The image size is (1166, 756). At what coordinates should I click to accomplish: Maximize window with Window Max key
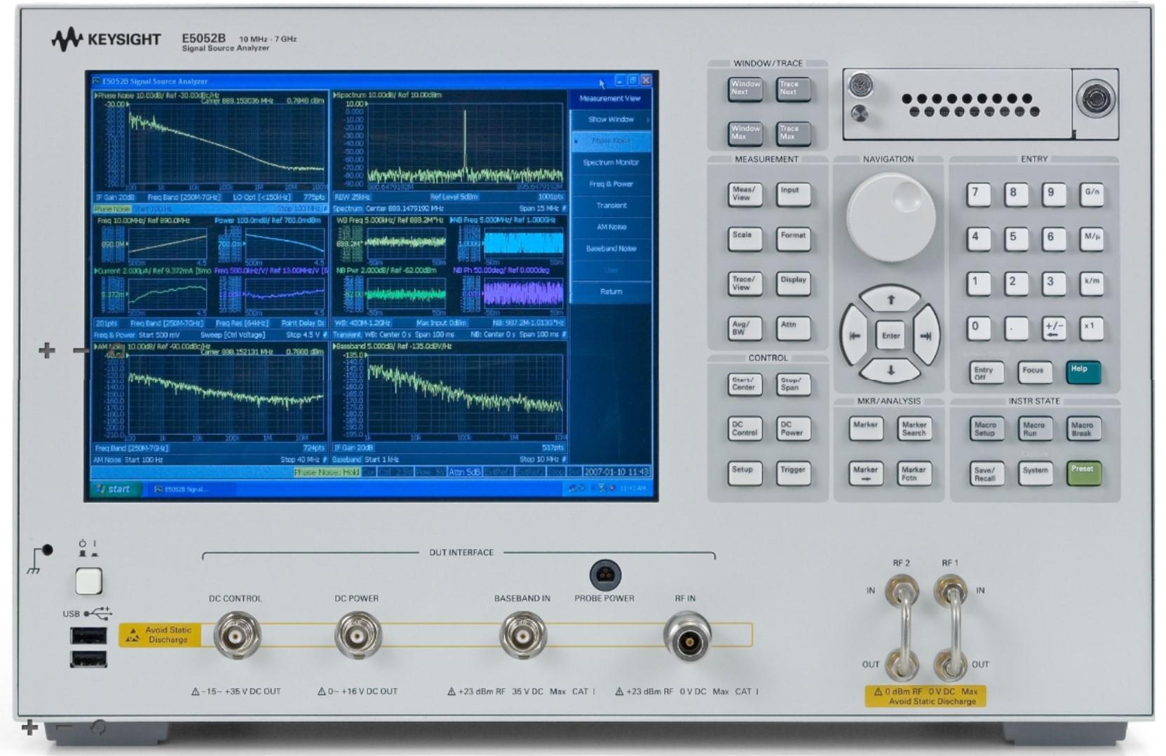point(745,132)
